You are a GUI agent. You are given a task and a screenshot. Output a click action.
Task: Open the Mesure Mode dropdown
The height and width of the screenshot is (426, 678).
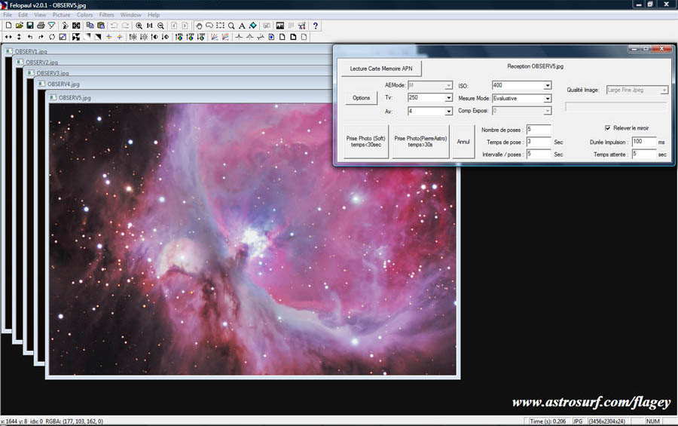548,99
